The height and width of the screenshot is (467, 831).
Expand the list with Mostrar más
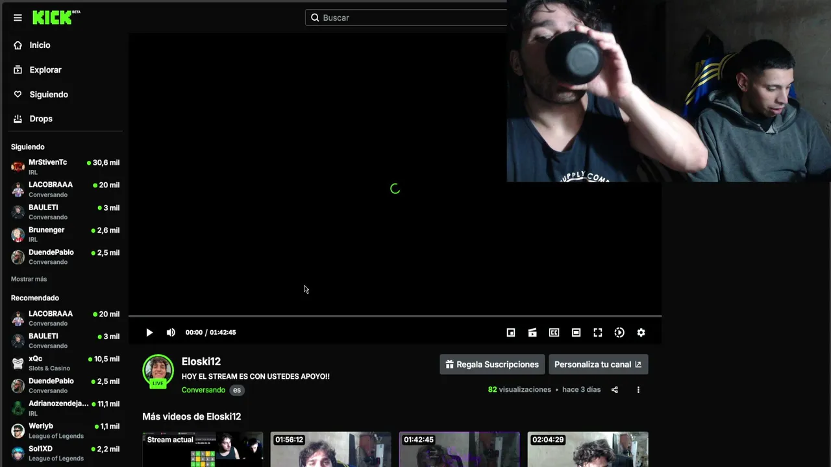pyautogui.click(x=29, y=279)
